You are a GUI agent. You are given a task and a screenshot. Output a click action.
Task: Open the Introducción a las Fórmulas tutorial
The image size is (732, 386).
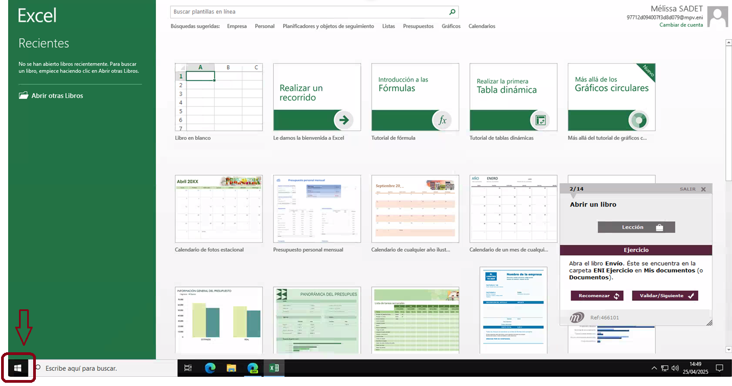[415, 97]
